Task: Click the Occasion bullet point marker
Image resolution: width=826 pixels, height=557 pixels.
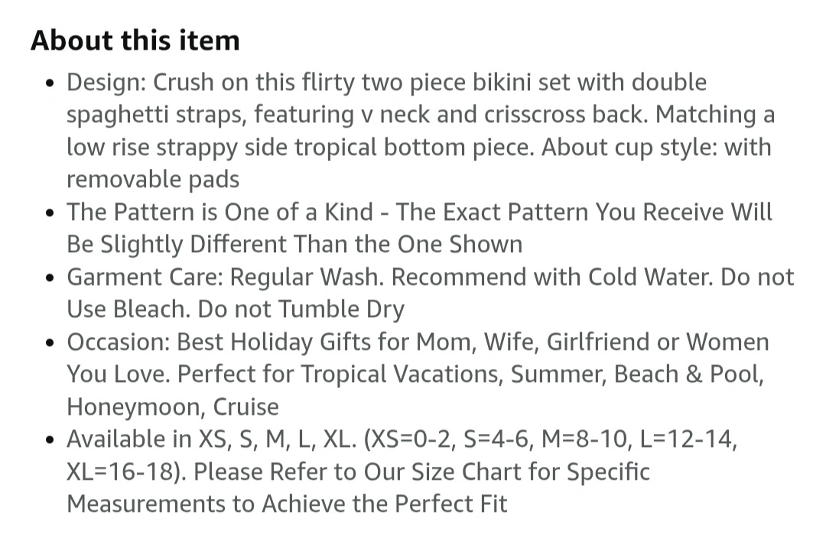Action: [50, 343]
